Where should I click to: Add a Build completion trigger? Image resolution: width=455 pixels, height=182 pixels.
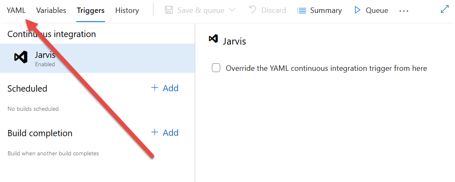coord(165,132)
